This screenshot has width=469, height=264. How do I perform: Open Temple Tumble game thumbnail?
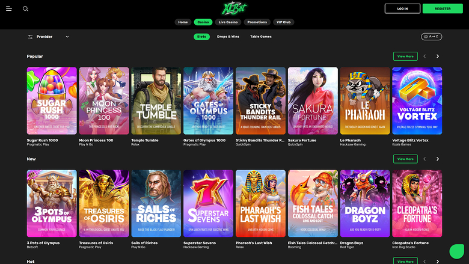point(156,101)
